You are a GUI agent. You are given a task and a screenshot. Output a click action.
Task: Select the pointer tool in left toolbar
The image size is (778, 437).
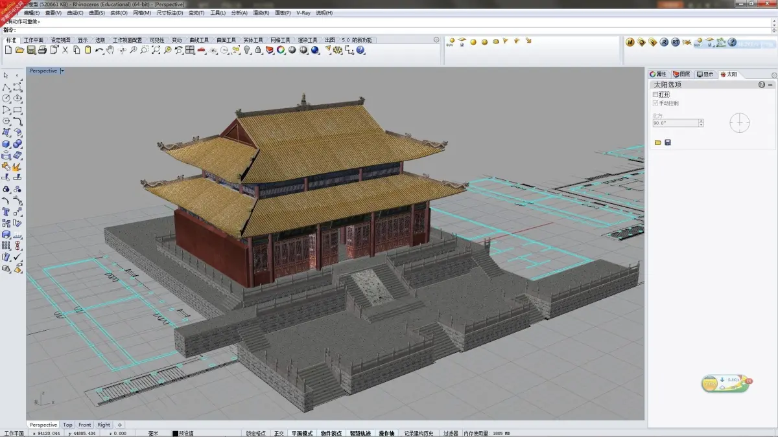pyautogui.click(x=6, y=75)
